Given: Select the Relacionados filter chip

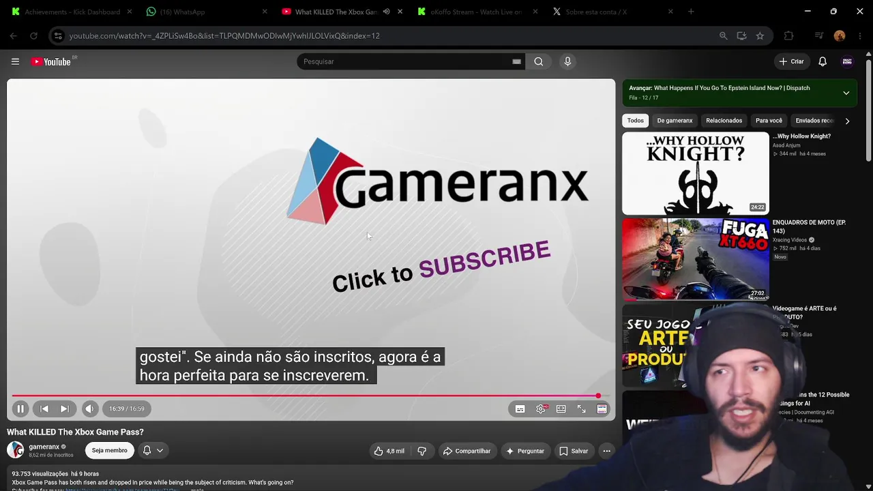Looking at the screenshot, I should pyautogui.click(x=724, y=121).
